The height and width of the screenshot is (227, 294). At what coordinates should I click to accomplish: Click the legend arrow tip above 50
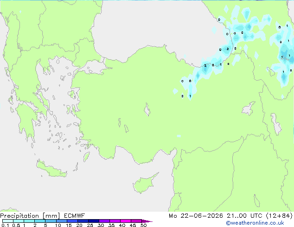coord(147,221)
